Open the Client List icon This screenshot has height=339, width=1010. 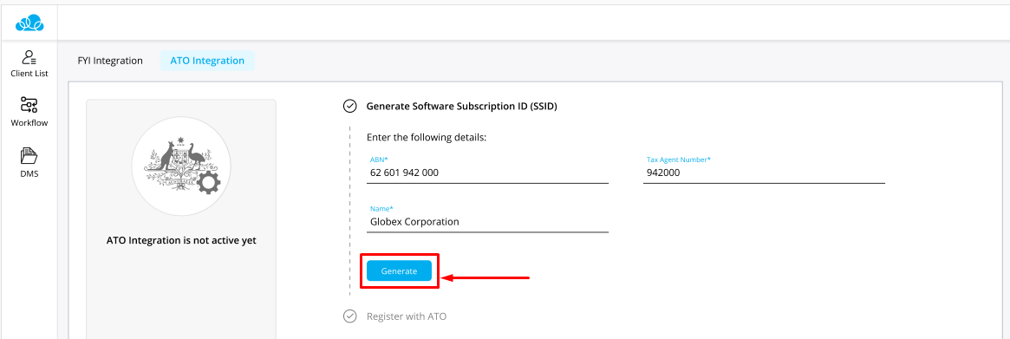point(29,57)
